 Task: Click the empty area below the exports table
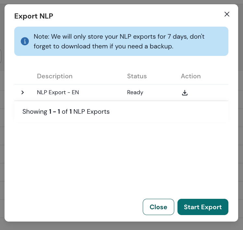coord(121,156)
